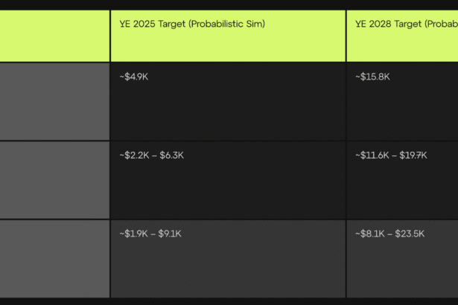Select the ~$8.1K – $23.5K range cell
The image size is (458, 305).
tap(402, 258)
